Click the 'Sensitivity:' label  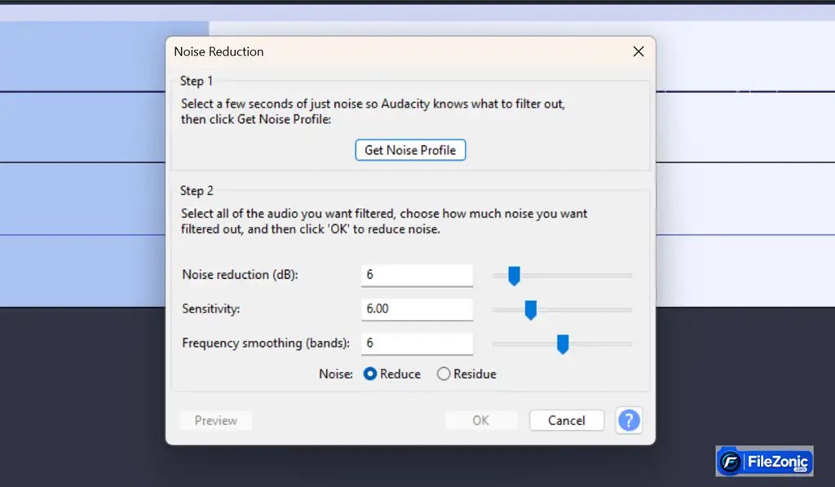coord(211,309)
